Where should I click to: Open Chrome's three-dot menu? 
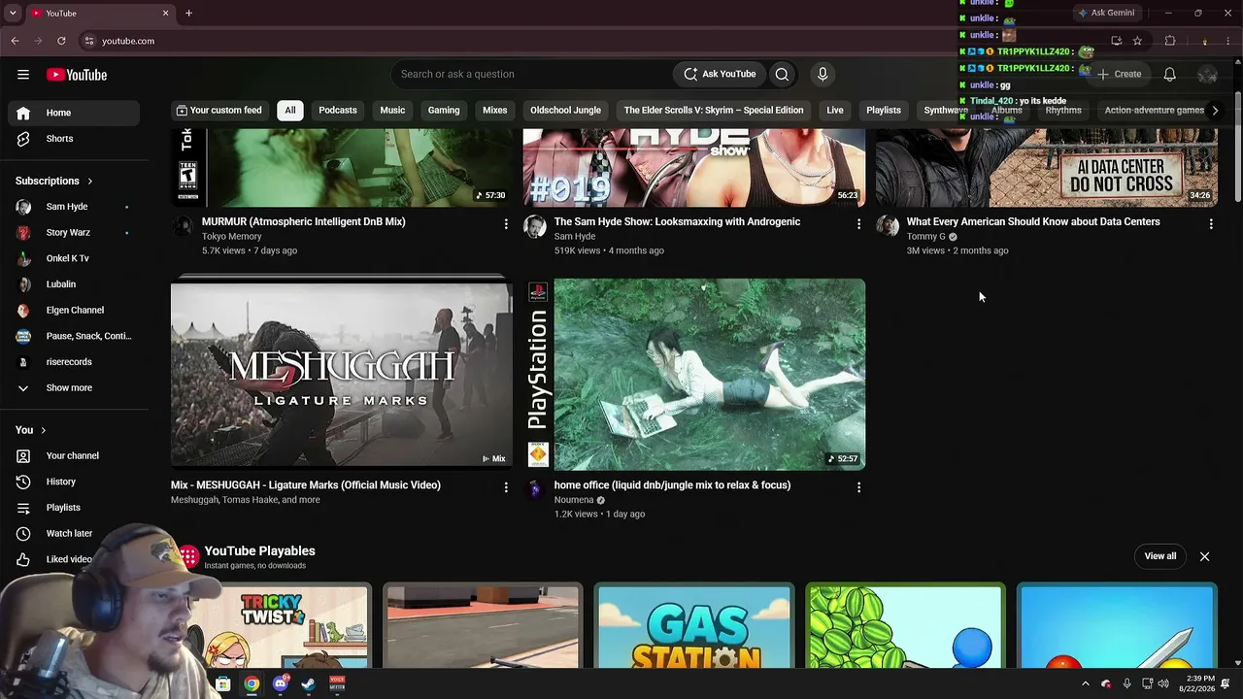(x=1228, y=41)
